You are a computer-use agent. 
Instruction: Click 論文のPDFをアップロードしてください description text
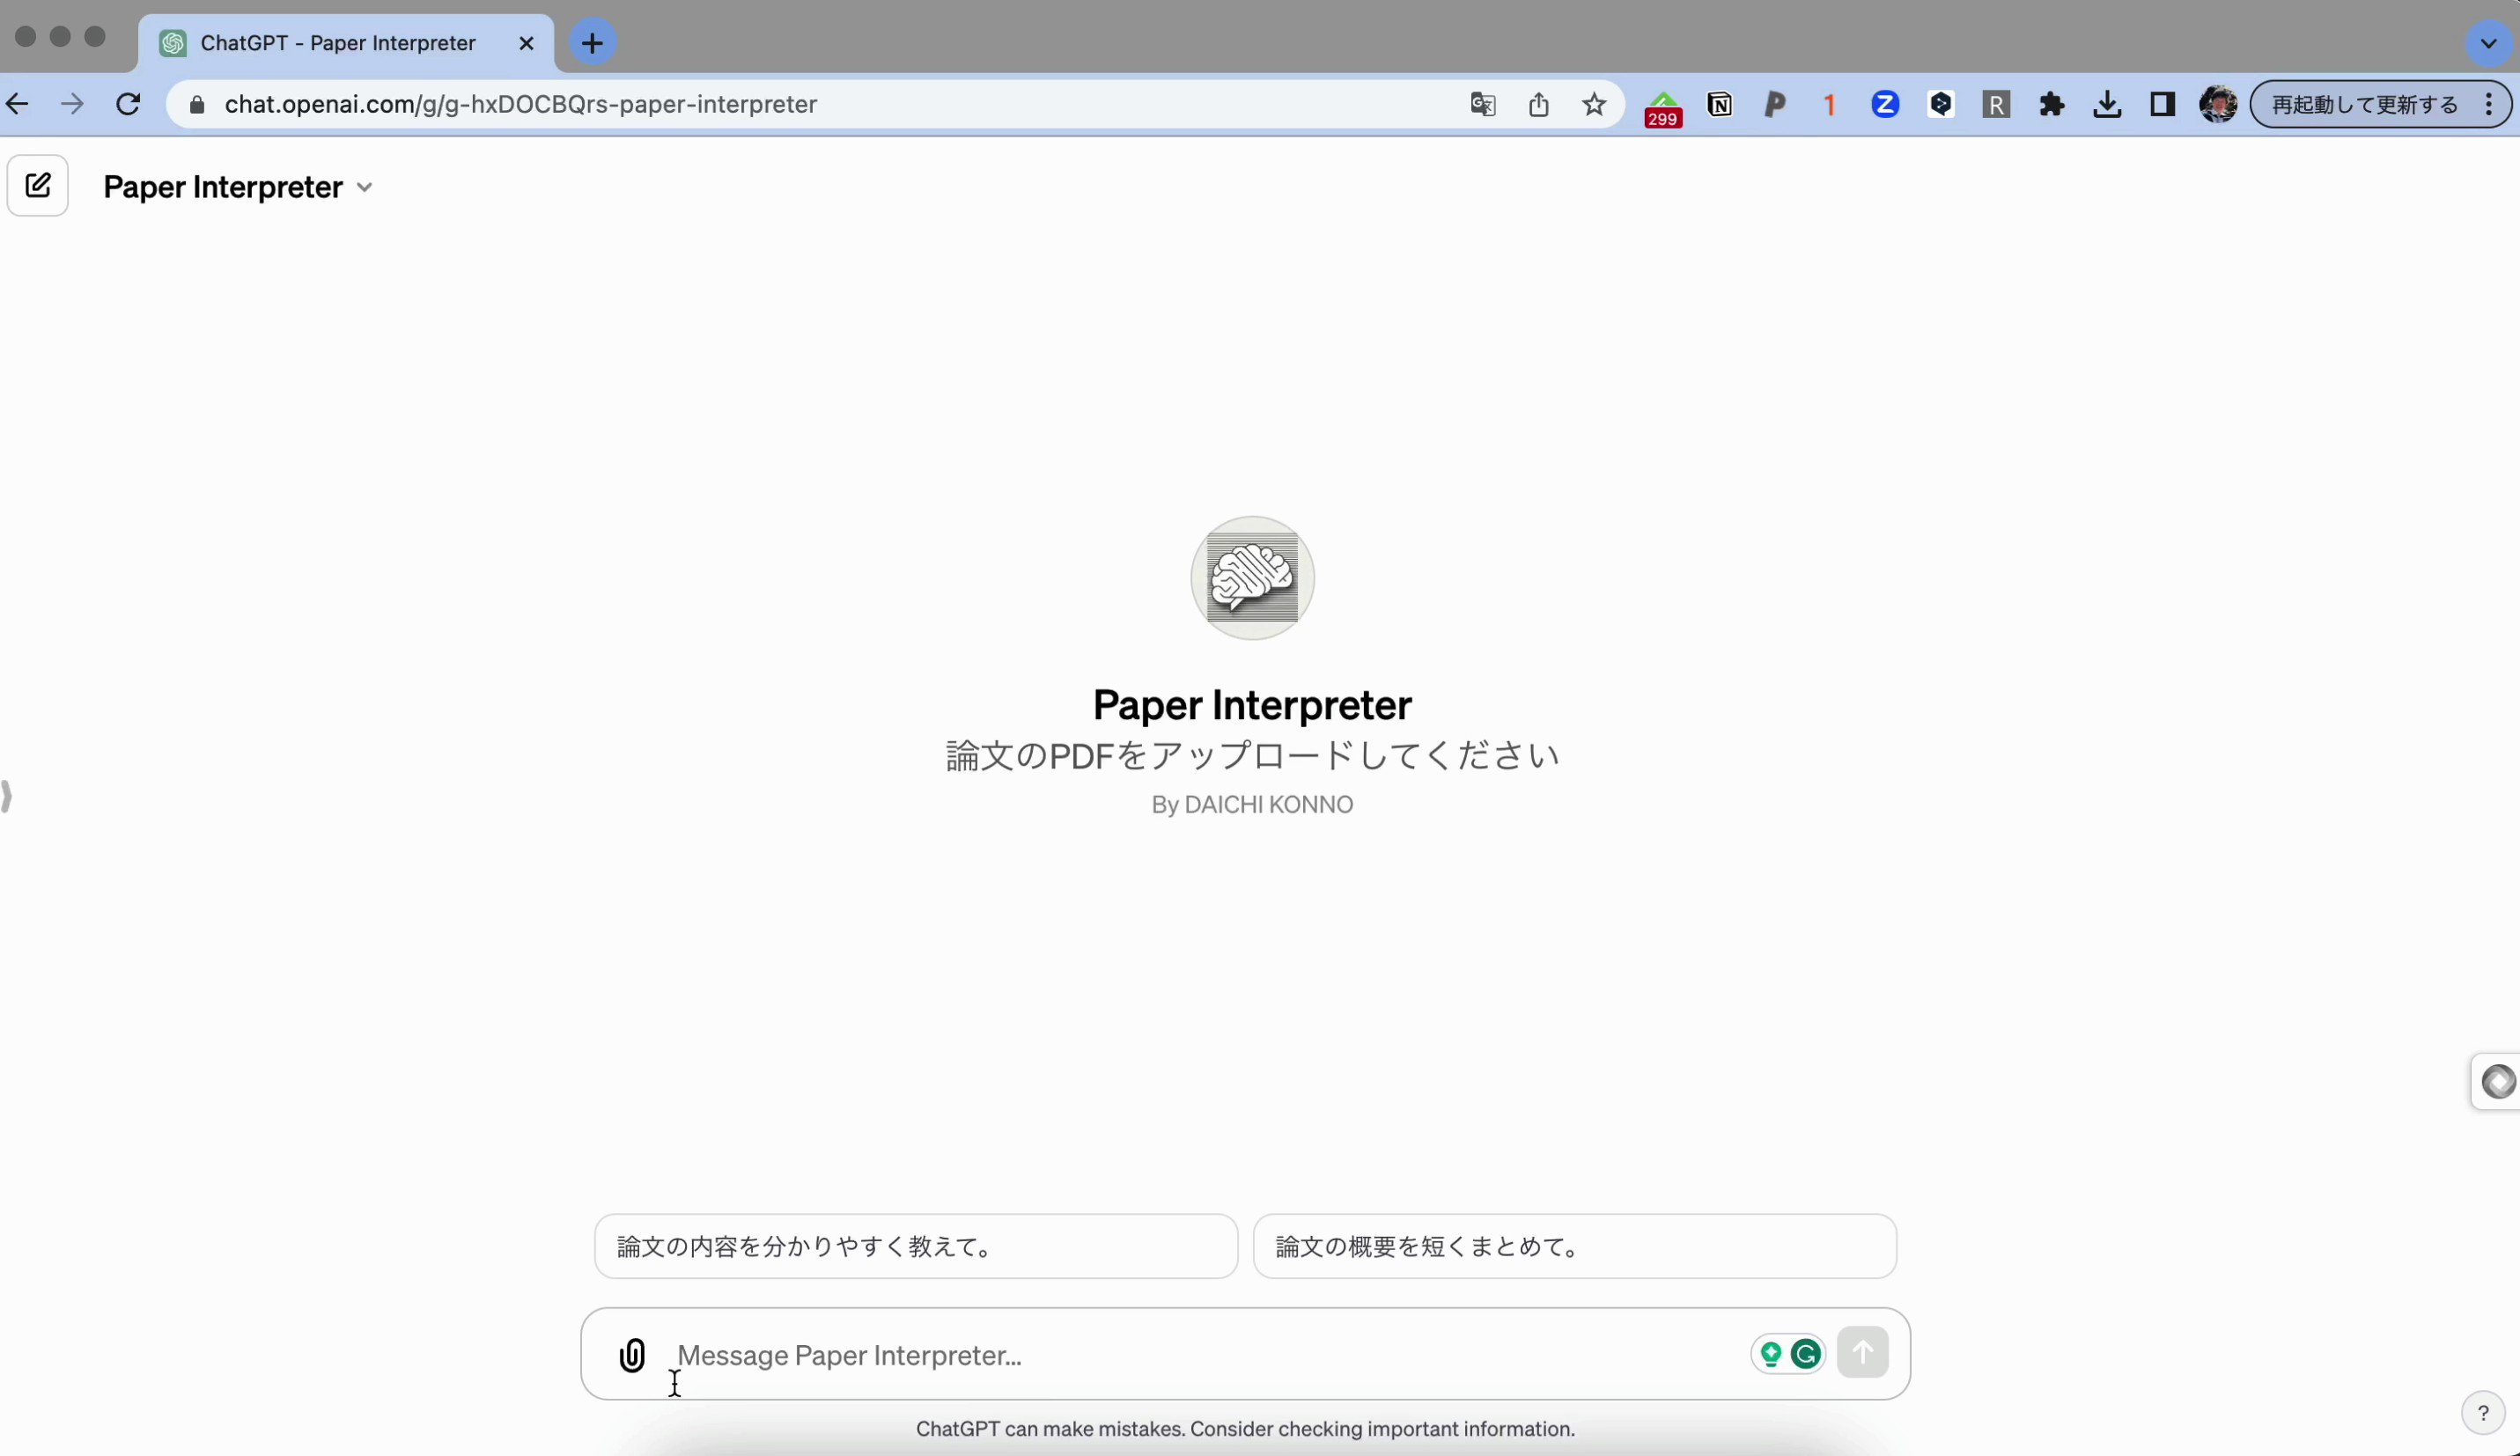pyautogui.click(x=1252, y=756)
